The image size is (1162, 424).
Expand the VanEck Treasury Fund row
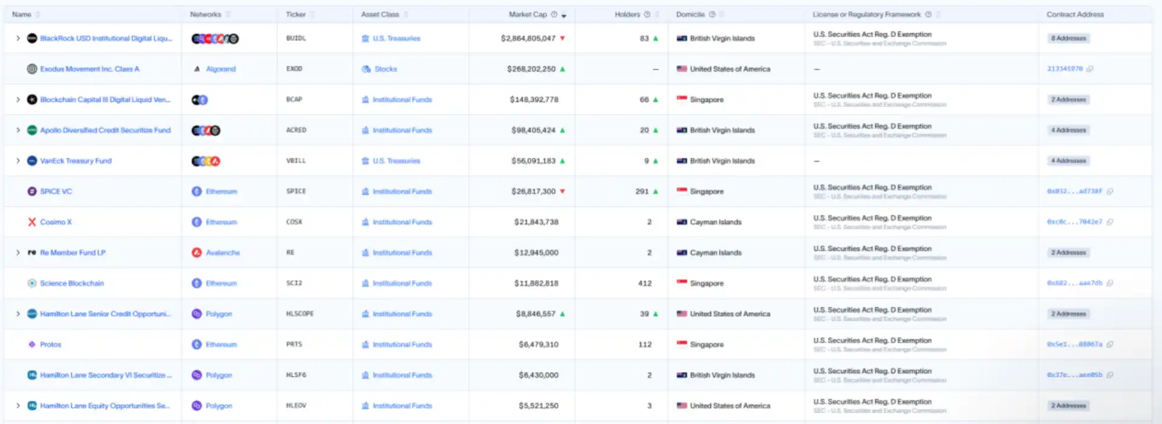18,161
